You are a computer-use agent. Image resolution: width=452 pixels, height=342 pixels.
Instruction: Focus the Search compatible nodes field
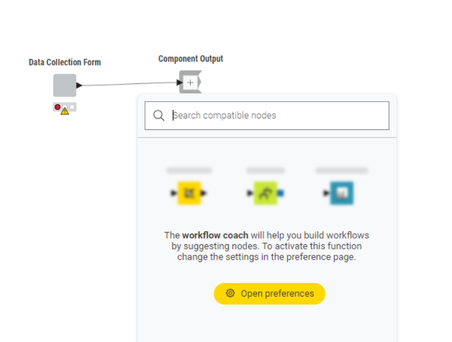coord(267,116)
